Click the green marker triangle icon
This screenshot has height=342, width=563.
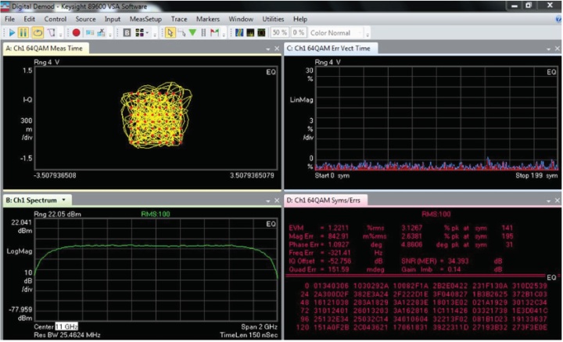193,33
